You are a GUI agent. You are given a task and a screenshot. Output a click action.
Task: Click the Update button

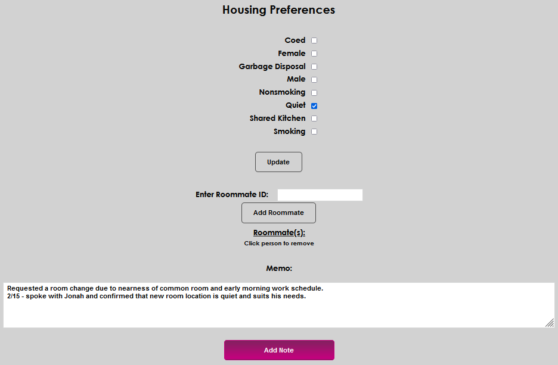[278, 161]
